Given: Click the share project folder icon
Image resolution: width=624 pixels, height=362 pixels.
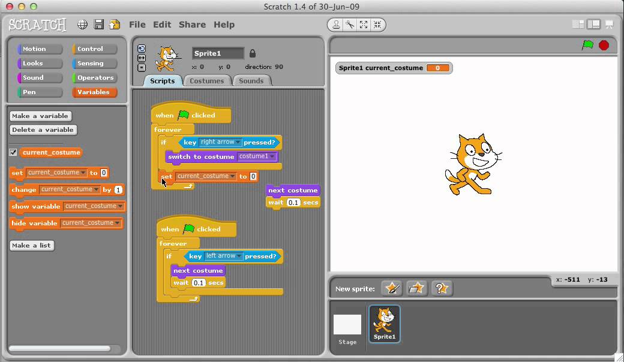Looking at the screenshot, I should [x=115, y=25].
